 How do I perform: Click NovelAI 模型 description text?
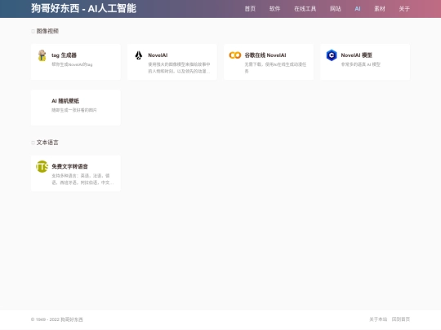pos(361,64)
